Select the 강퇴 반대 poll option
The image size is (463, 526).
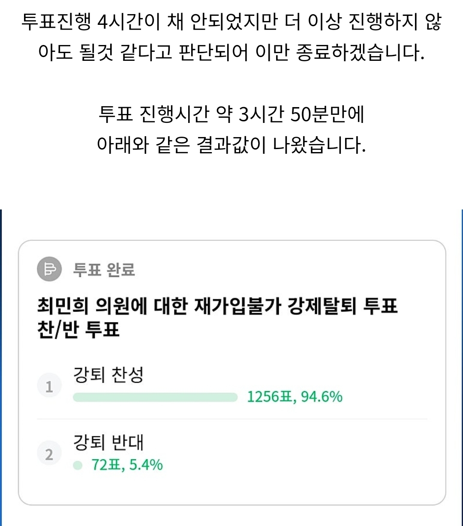[108, 442]
